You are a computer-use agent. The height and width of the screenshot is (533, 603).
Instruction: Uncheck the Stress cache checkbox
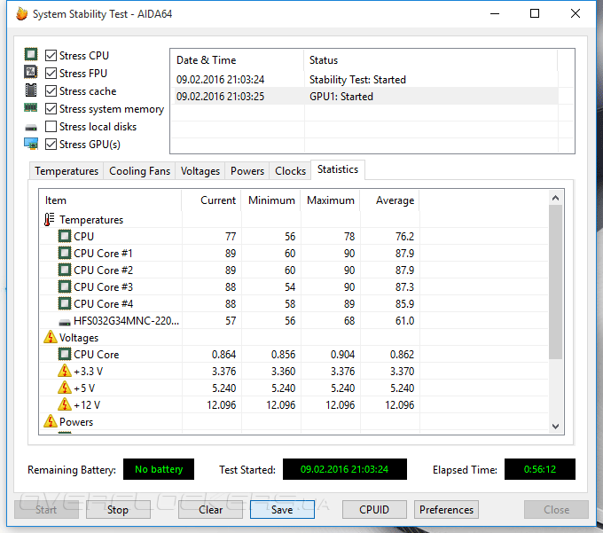click(51, 91)
